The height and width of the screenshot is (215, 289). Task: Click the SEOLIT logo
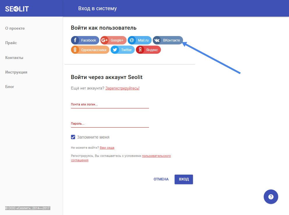[x=17, y=9]
